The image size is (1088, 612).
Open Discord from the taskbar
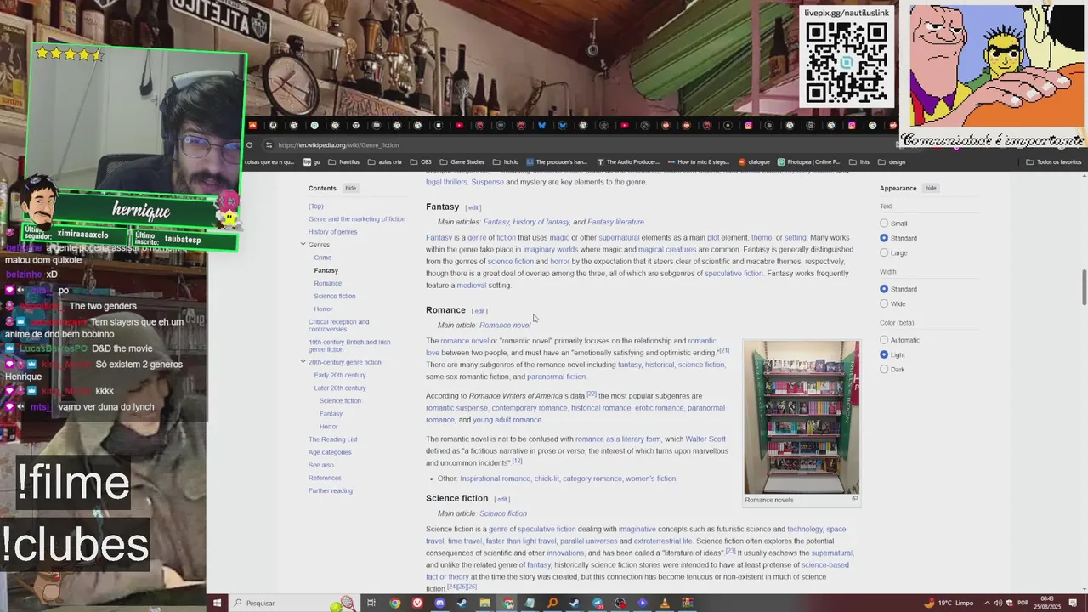pyautogui.click(x=439, y=603)
